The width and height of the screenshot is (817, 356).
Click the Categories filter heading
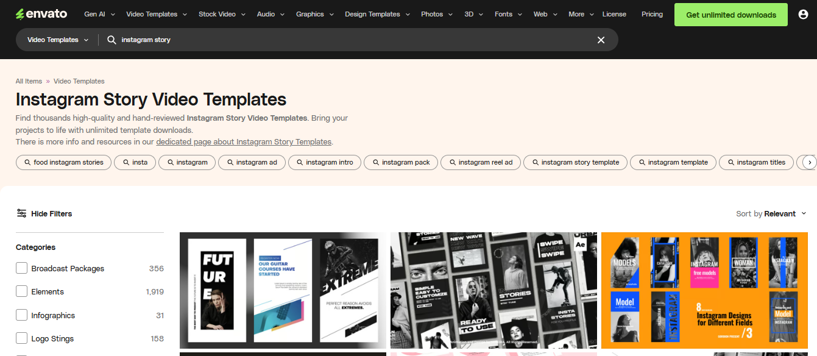tap(35, 247)
